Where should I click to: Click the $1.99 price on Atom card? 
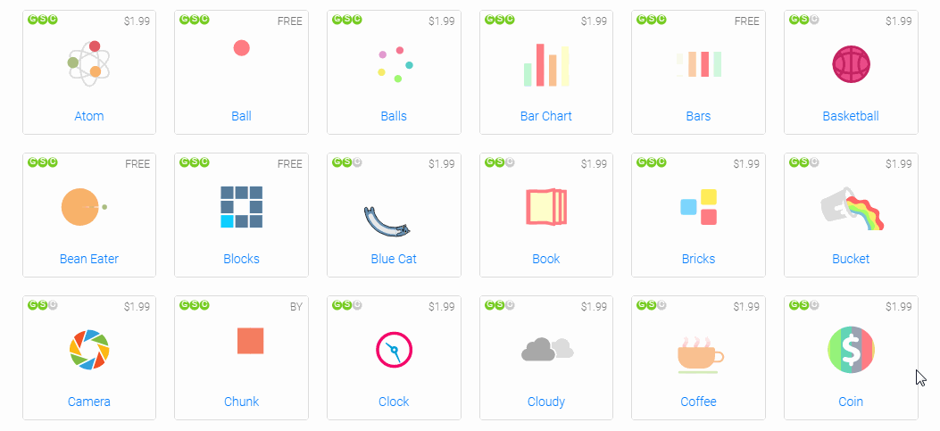point(137,21)
